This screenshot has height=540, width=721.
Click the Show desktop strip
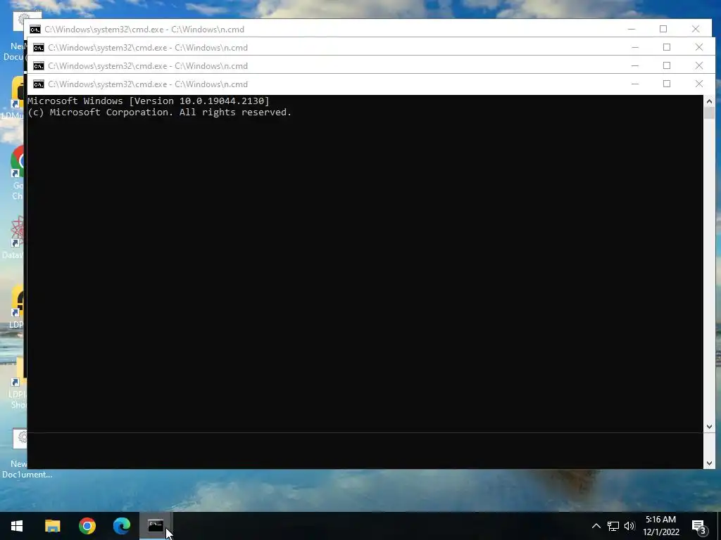pyautogui.click(x=719, y=526)
